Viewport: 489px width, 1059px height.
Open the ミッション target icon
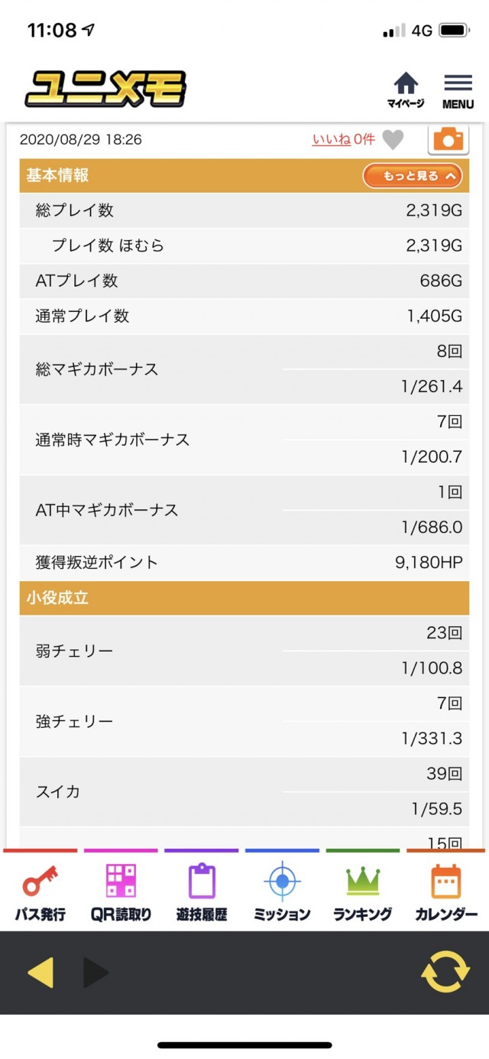[282, 890]
